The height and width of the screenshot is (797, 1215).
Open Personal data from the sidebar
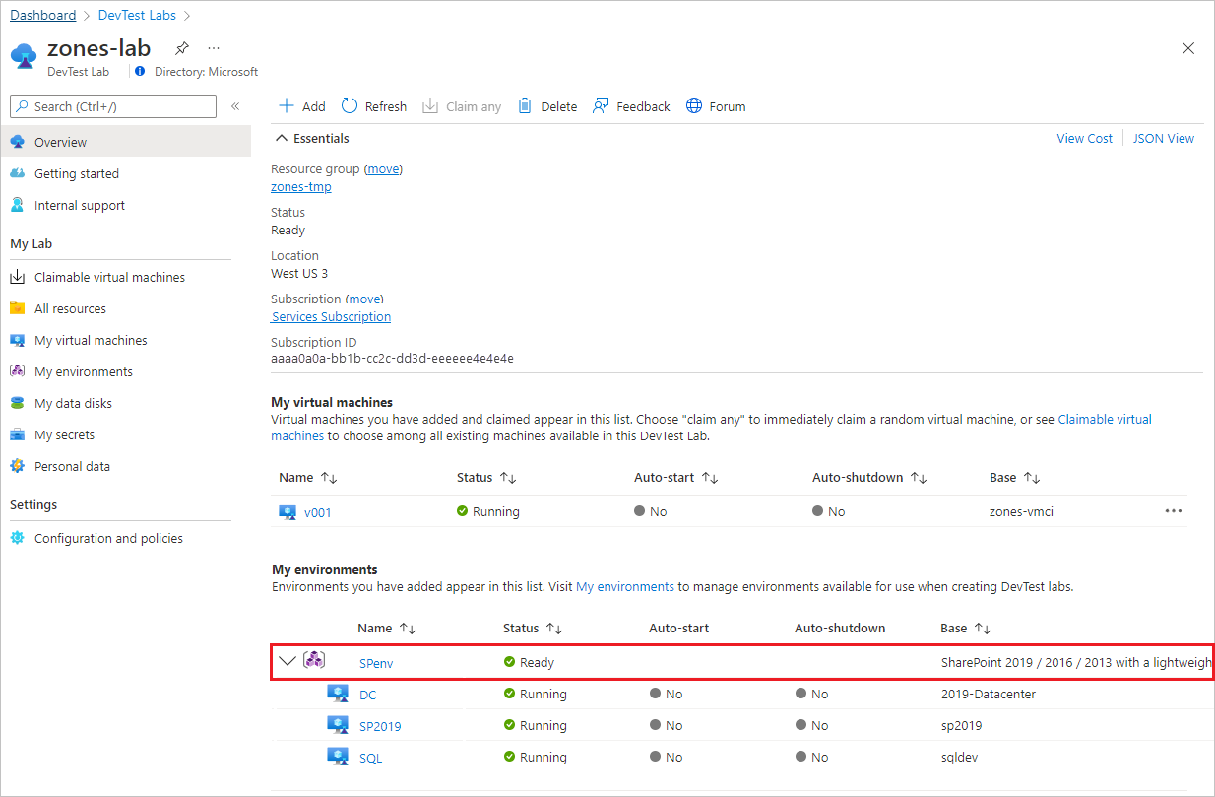coord(73,466)
